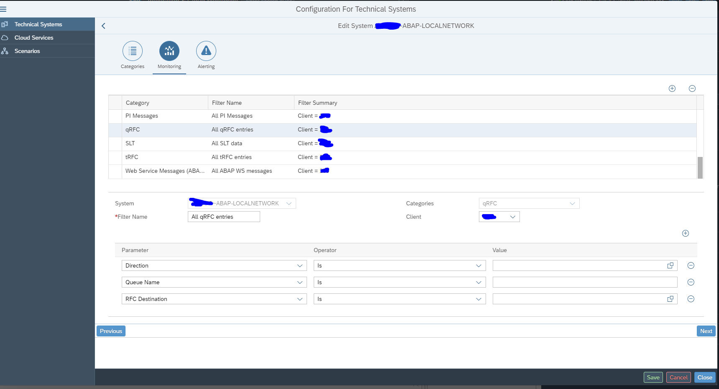Click the Previous button
This screenshot has height=389, width=719.
(111, 331)
